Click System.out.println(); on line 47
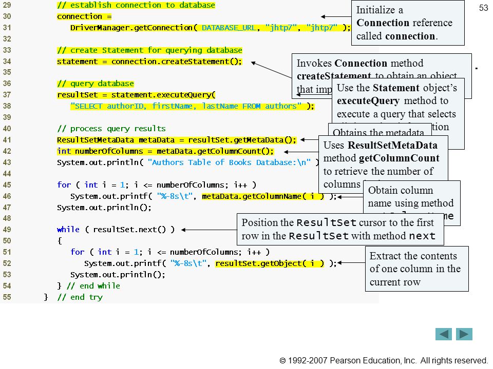Viewport: 493px width, 369px height. pyautogui.click(x=104, y=208)
